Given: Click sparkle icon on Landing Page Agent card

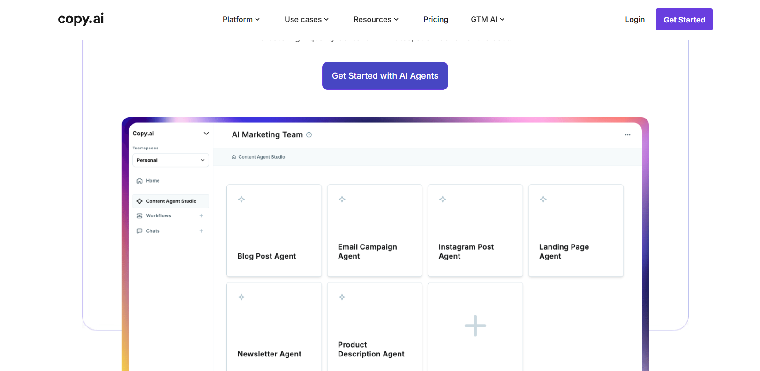Looking at the screenshot, I should click(543, 200).
